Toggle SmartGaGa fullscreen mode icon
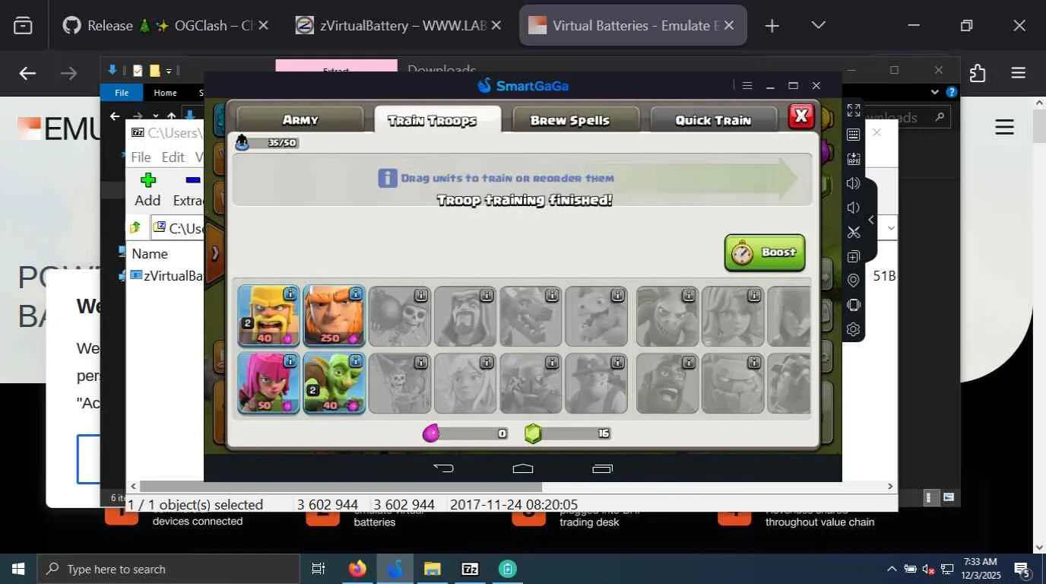The image size is (1046, 584). pyautogui.click(x=854, y=110)
